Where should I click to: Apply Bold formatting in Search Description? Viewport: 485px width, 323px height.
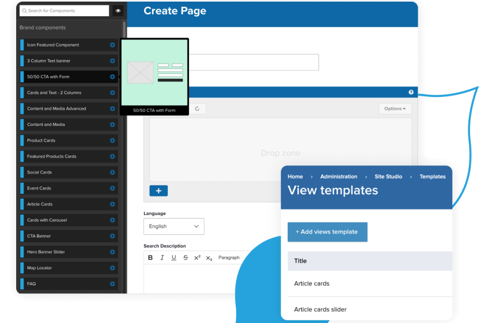[x=150, y=258]
